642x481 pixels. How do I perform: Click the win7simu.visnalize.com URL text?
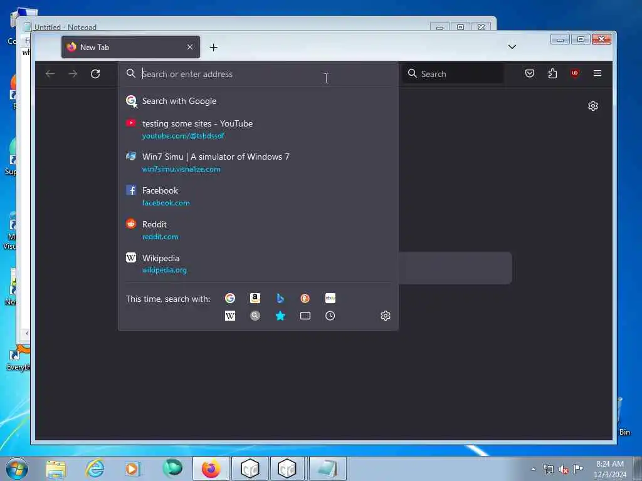(x=181, y=169)
